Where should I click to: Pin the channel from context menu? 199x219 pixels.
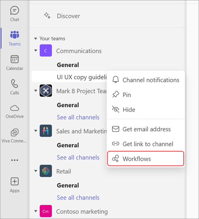pos(146,95)
